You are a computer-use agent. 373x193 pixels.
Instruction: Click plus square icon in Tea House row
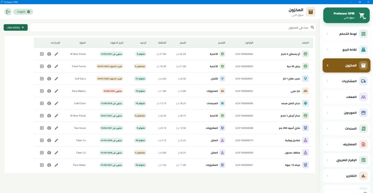[42, 128]
